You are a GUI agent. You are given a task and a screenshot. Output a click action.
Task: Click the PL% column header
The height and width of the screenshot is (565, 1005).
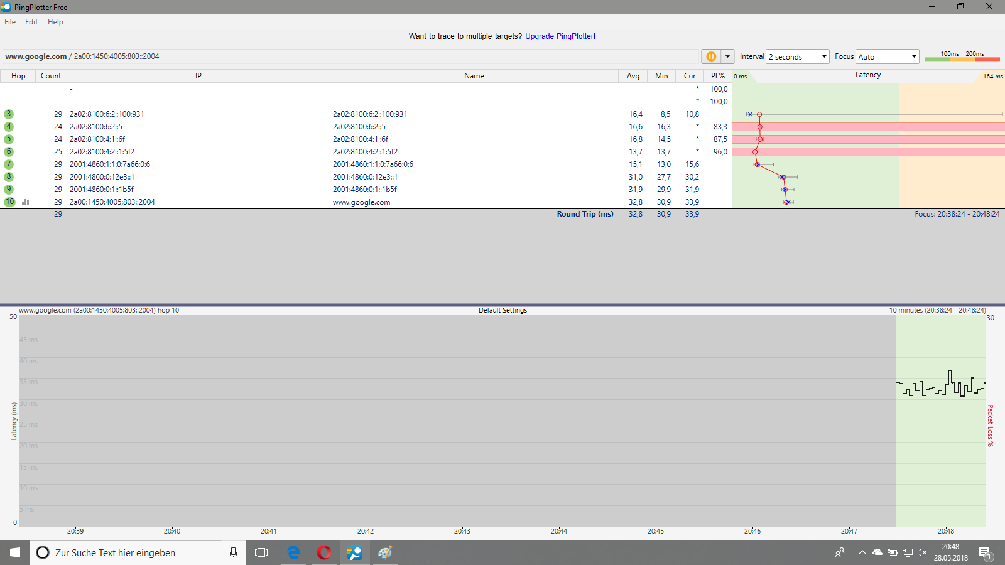718,76
